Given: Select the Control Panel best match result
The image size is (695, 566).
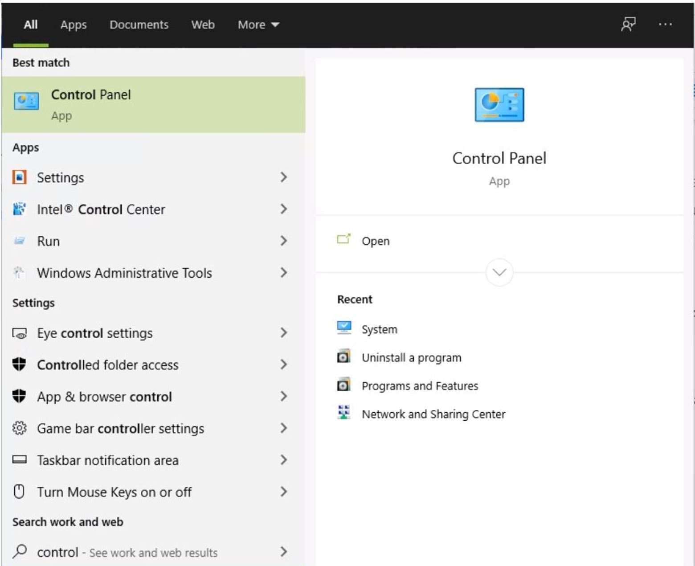Looking at the screenshot, I should pos(153,105).
